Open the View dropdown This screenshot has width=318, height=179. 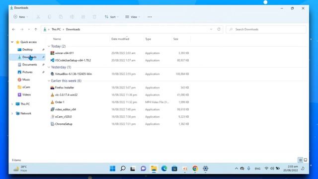(133, 17)
